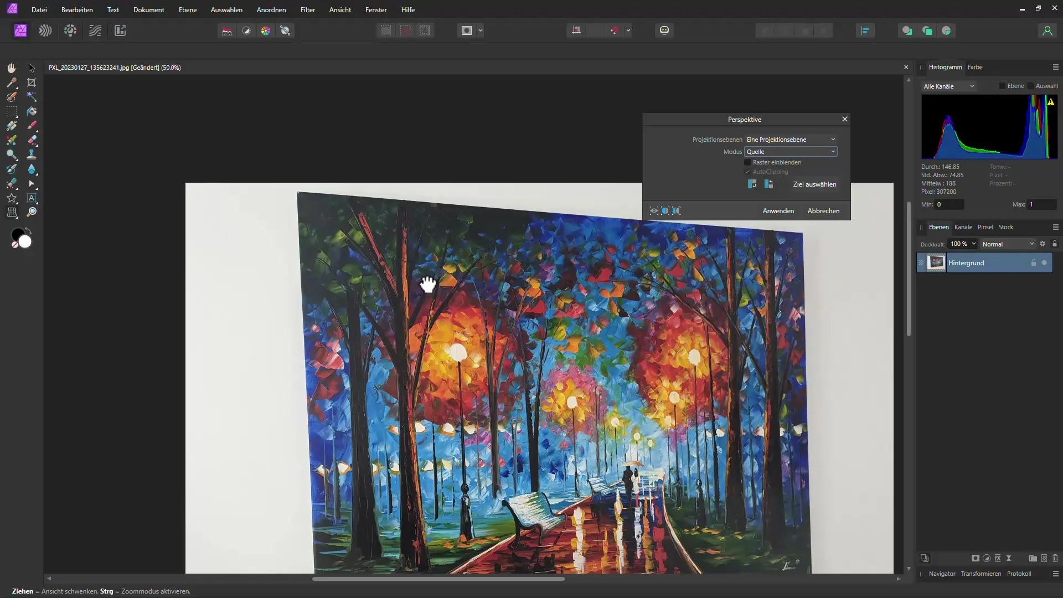This screenshot has width=1063, height=598.
Task: Select the Crop tool
Action: 32,82
